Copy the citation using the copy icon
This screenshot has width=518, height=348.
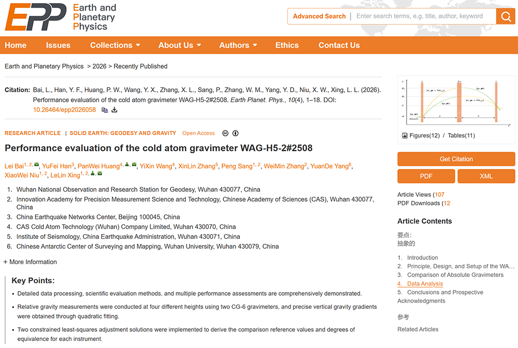(105, 110)
